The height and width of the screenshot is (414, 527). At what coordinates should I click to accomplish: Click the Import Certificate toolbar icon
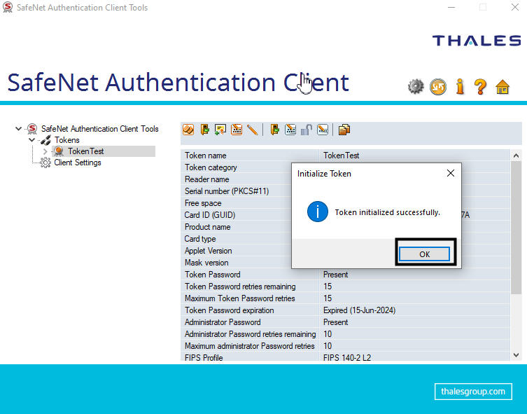click(220, 130)
